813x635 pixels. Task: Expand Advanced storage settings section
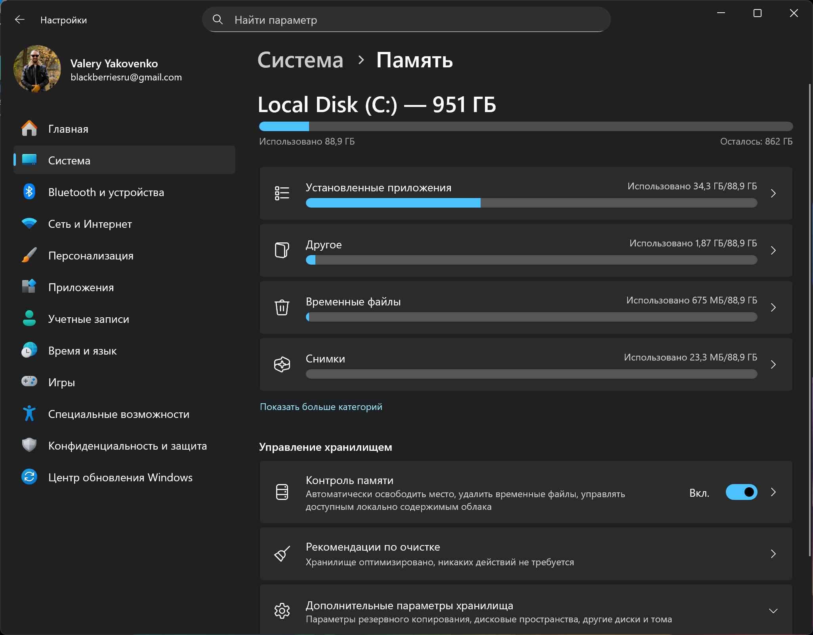(x=773, y=611)
